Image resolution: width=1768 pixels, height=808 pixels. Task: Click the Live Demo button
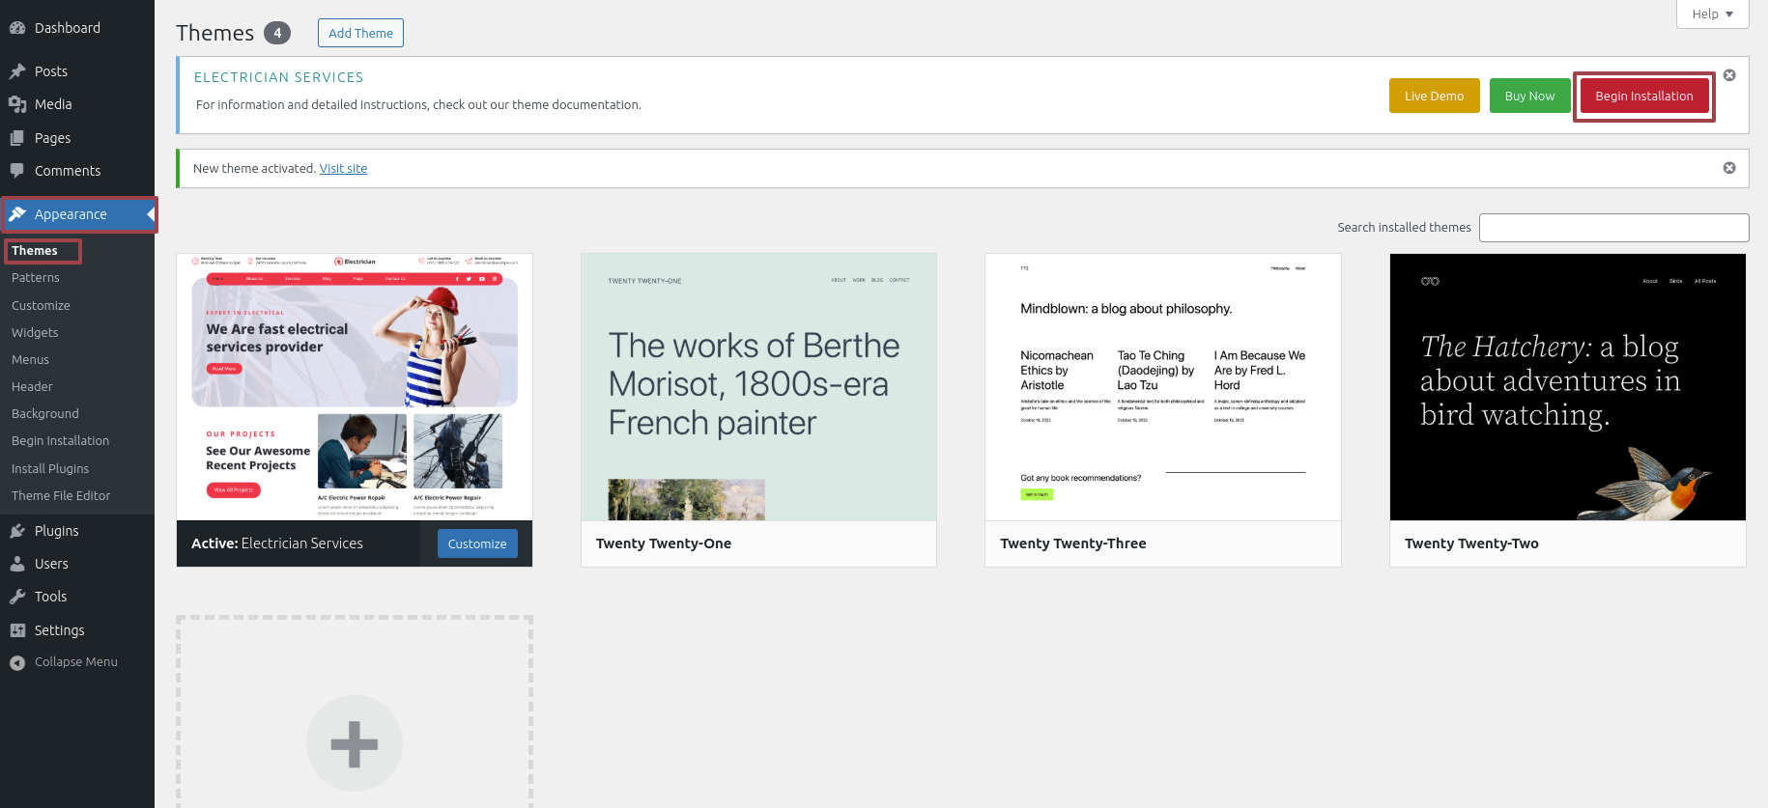[1434, 96]
